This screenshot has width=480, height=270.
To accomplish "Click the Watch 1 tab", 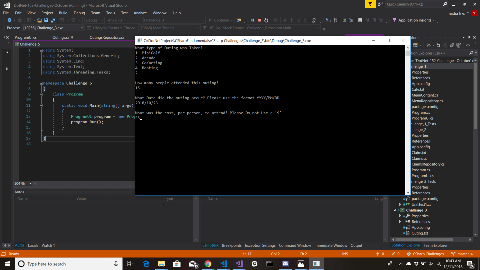I will [48, 245].
